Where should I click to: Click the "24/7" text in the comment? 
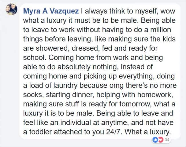coord(114,132)
